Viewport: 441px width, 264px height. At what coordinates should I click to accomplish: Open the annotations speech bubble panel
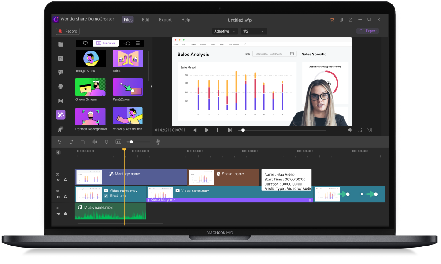[x=60, y=72]
